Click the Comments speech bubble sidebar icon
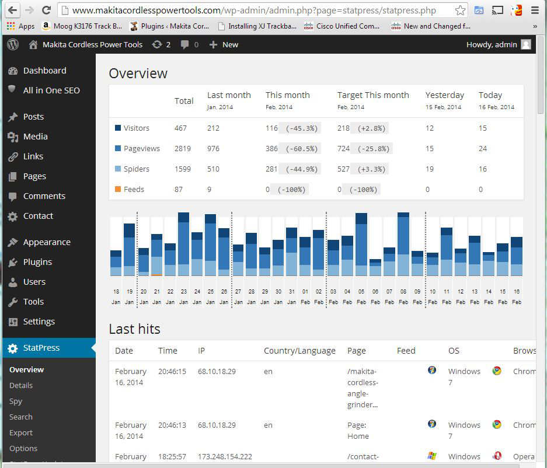 pos(13,196)
